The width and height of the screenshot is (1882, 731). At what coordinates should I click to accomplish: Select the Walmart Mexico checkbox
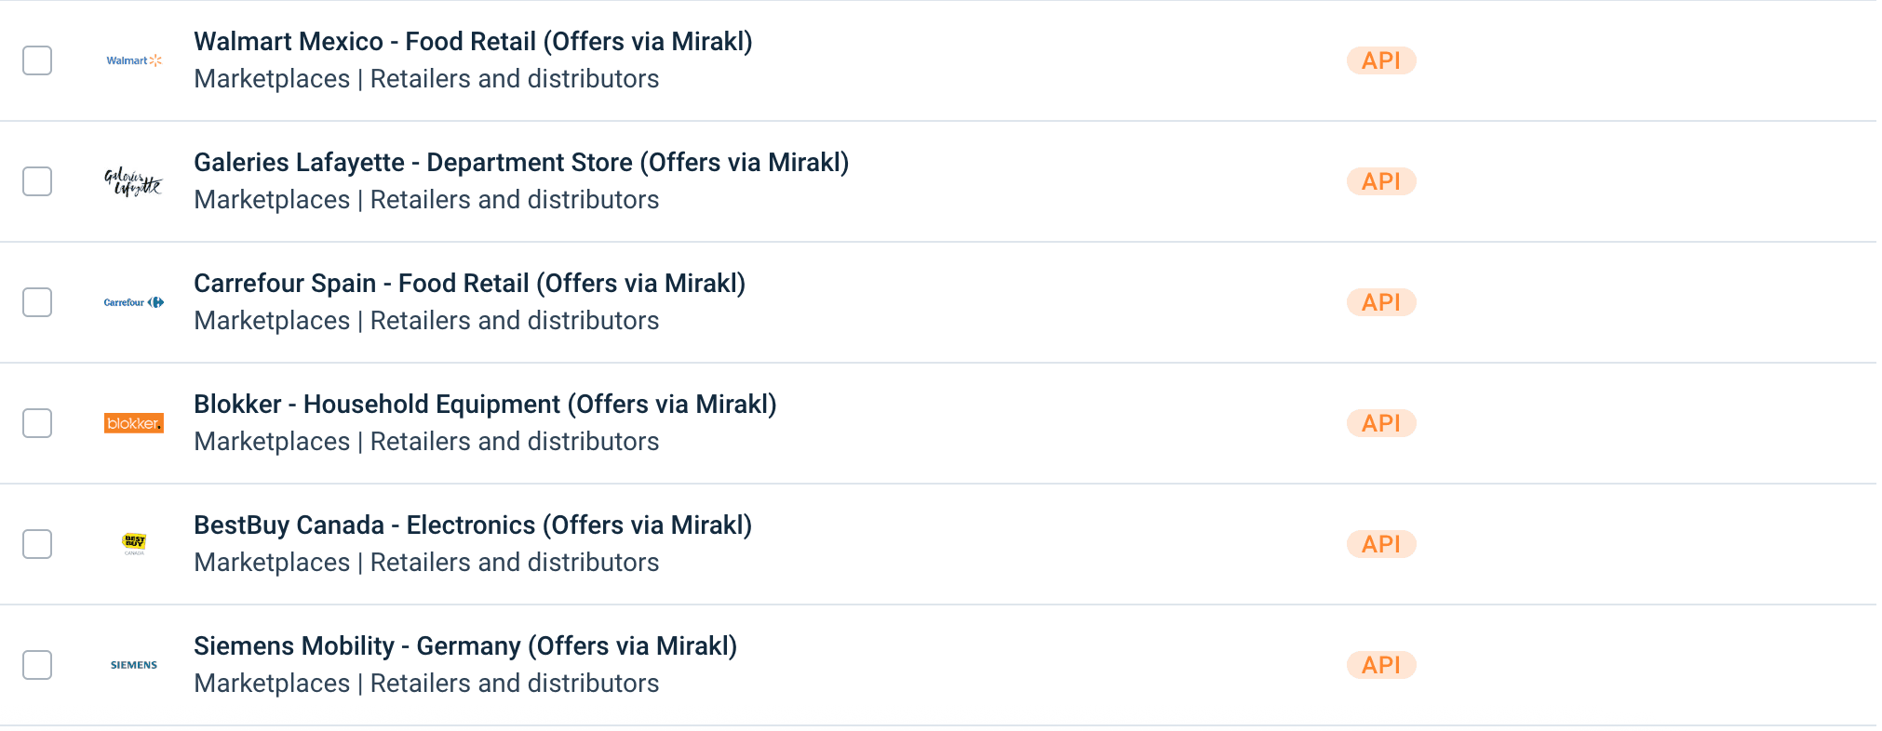coord(37,60)
